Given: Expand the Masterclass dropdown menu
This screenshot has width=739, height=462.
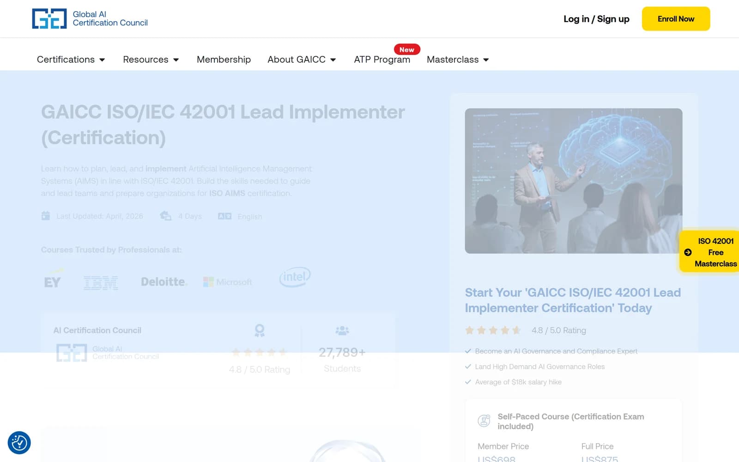Looking at the screenshot, I should (x=458, y=60).
